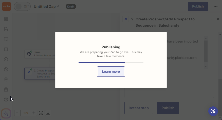Click the Retest step button
Viewport: 222px width, 120px height.
click(x=139, y=108)
